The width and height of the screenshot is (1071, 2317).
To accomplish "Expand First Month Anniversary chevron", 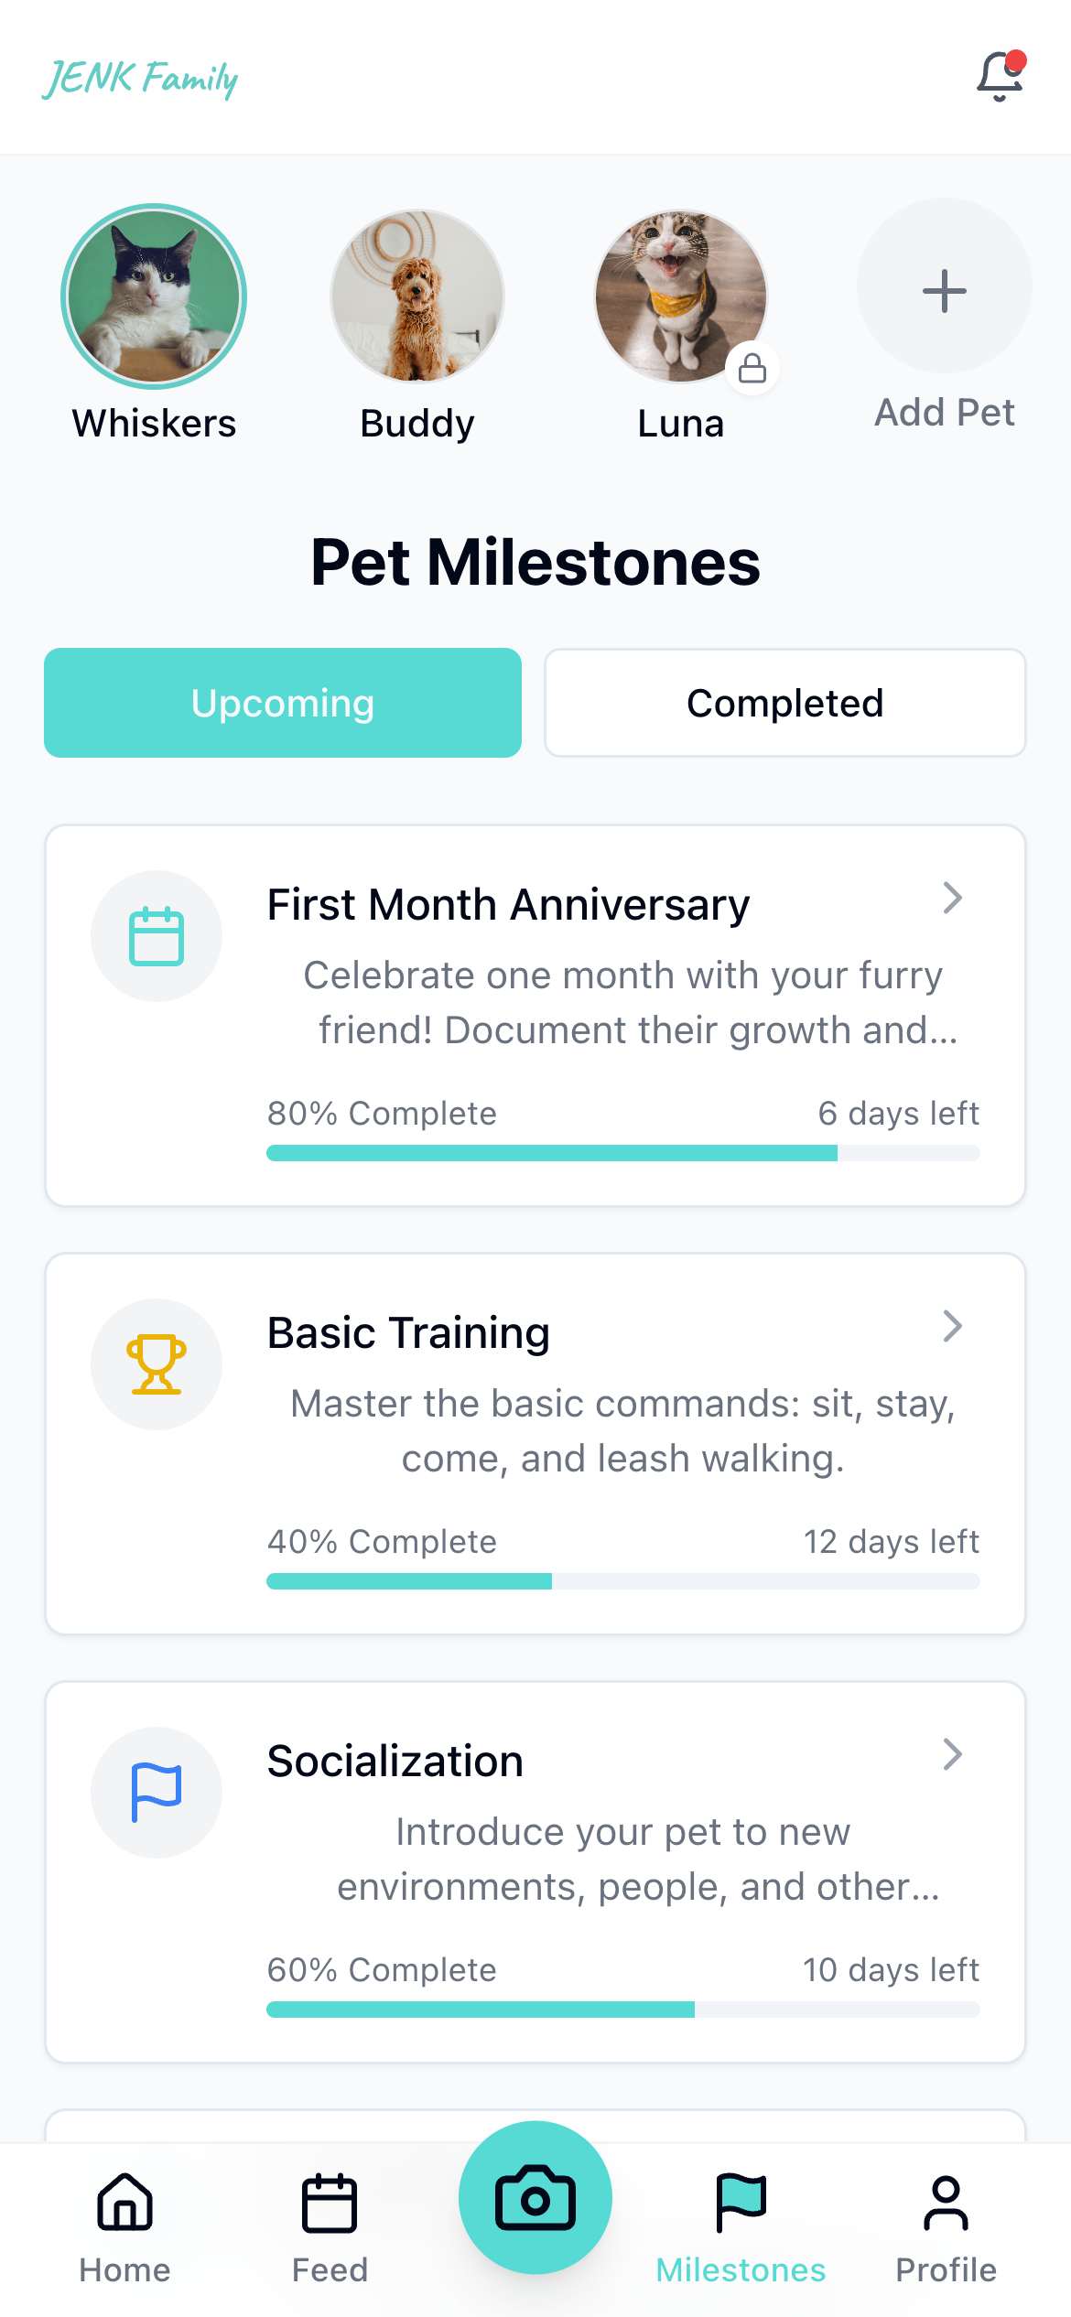I will click(952, 899).
